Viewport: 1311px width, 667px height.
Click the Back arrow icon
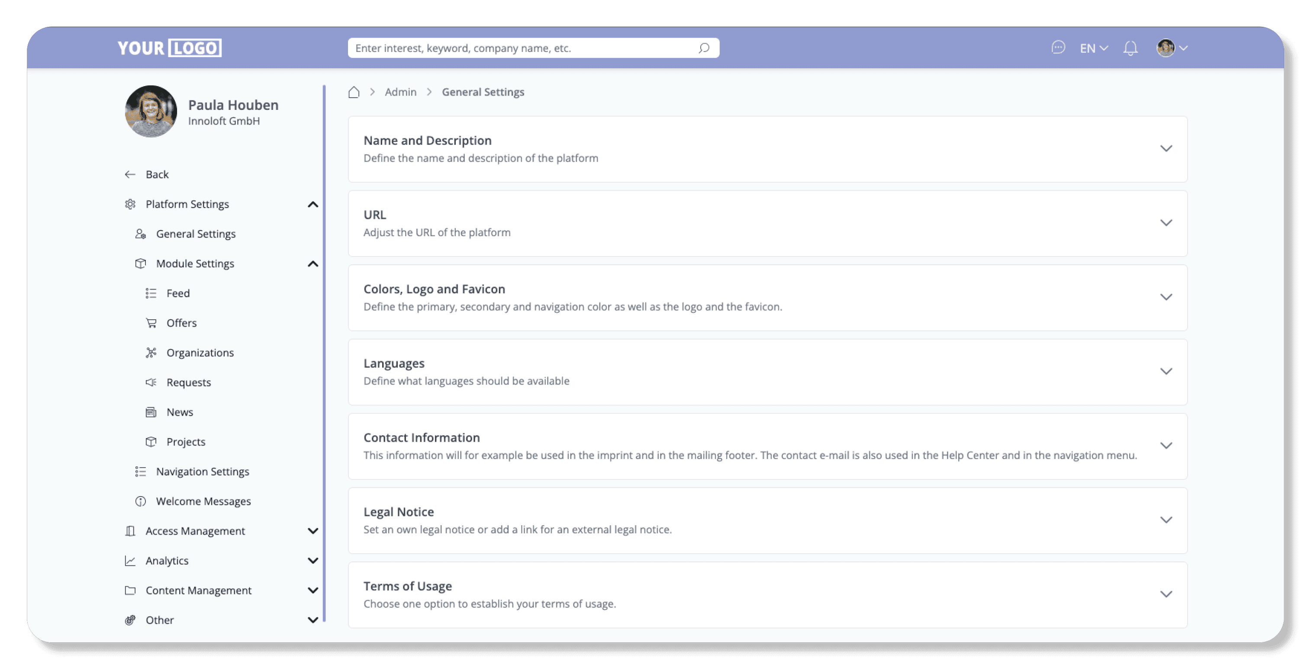click(x=130, y=174)
